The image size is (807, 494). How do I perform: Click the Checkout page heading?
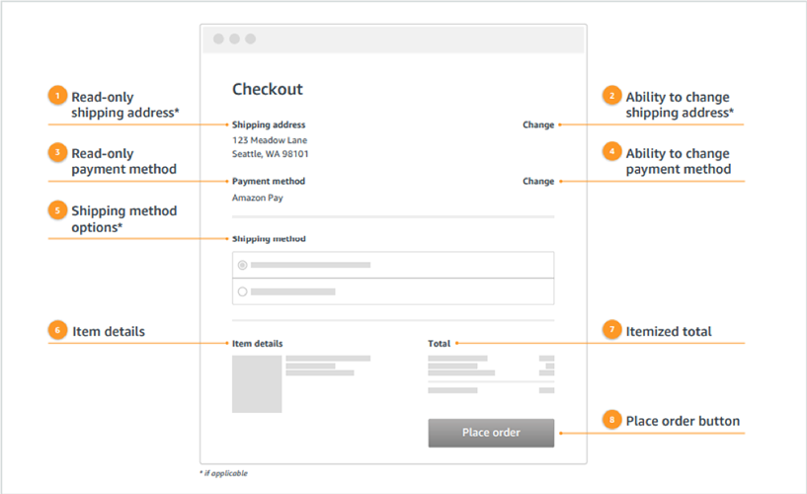pos(268,89)
